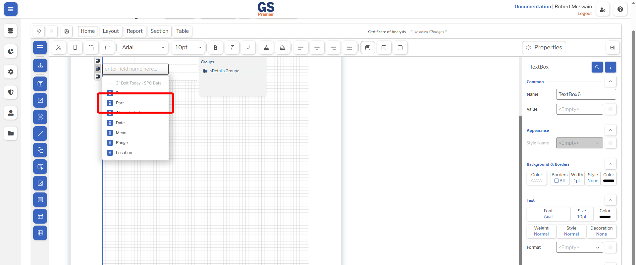Click the fill color bucket icon
The height and width of the screenshot is (265, 636).
point(283,48)
